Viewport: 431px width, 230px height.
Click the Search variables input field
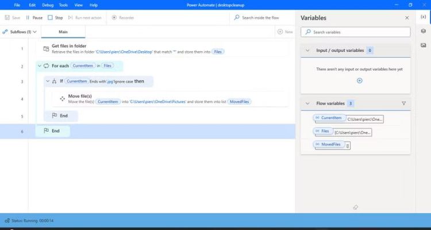(355, 32)
